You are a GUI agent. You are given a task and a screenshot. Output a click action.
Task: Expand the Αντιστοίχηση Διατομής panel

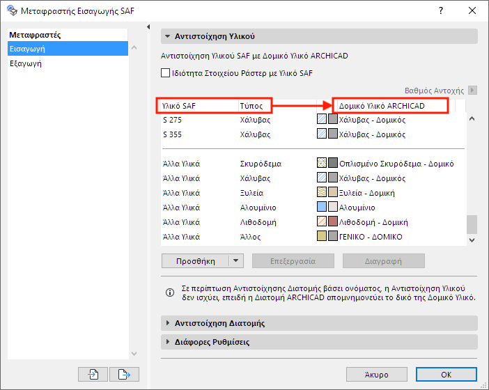click(168, 323)
